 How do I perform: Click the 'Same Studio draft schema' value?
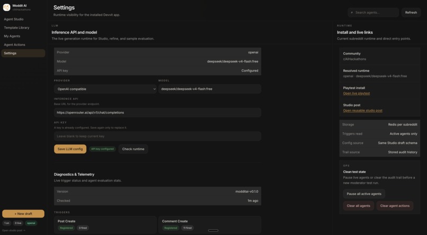pos(397,143)
